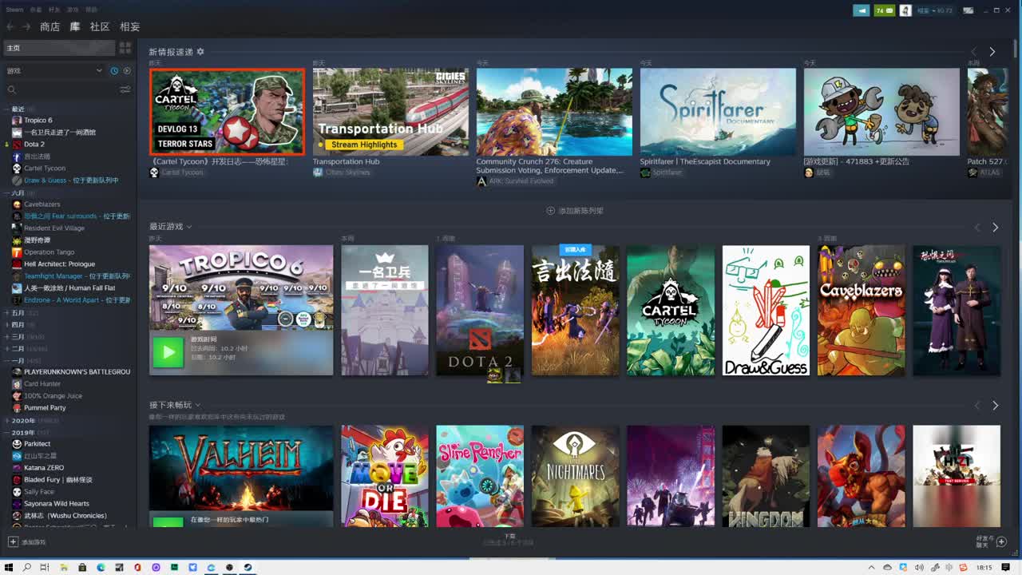Select Pummel Party in the sidebar

coord(45,408)
